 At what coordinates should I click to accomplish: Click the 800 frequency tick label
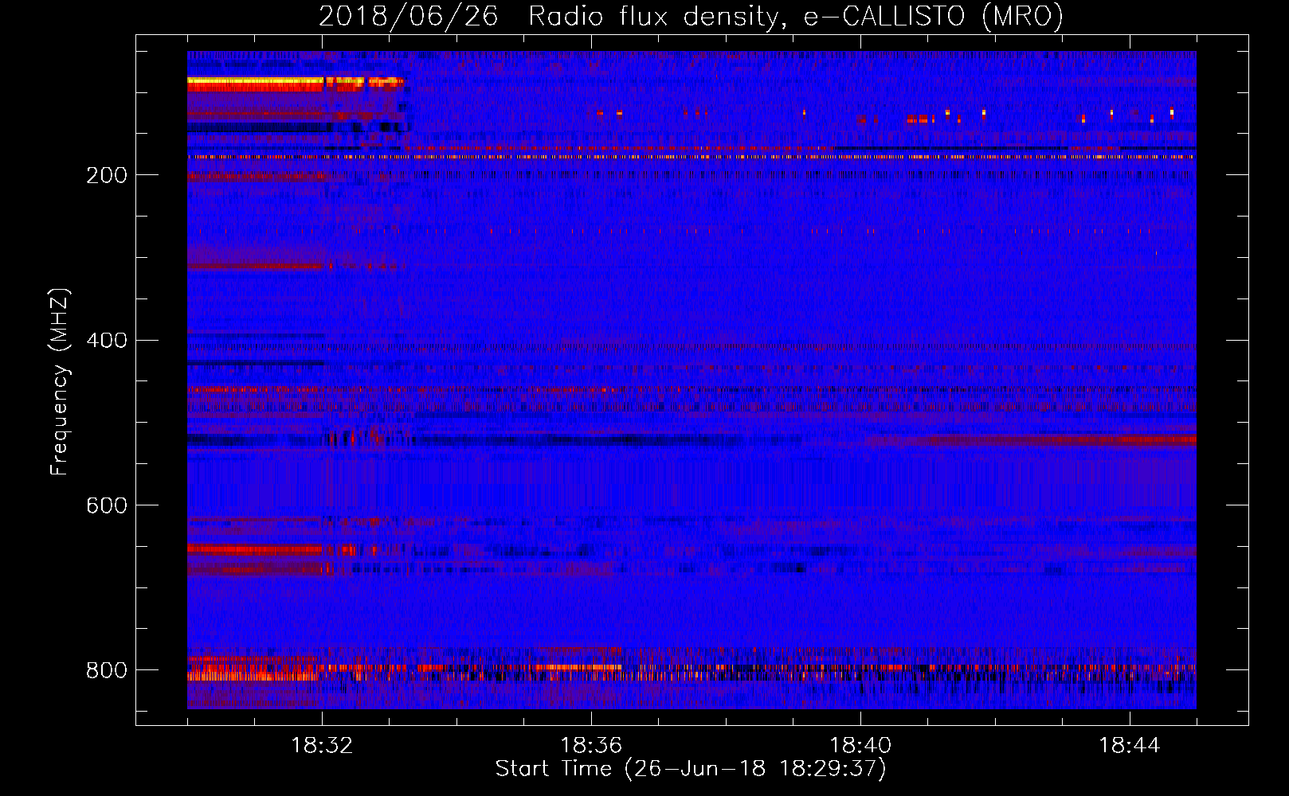click(x=107, y=670)
